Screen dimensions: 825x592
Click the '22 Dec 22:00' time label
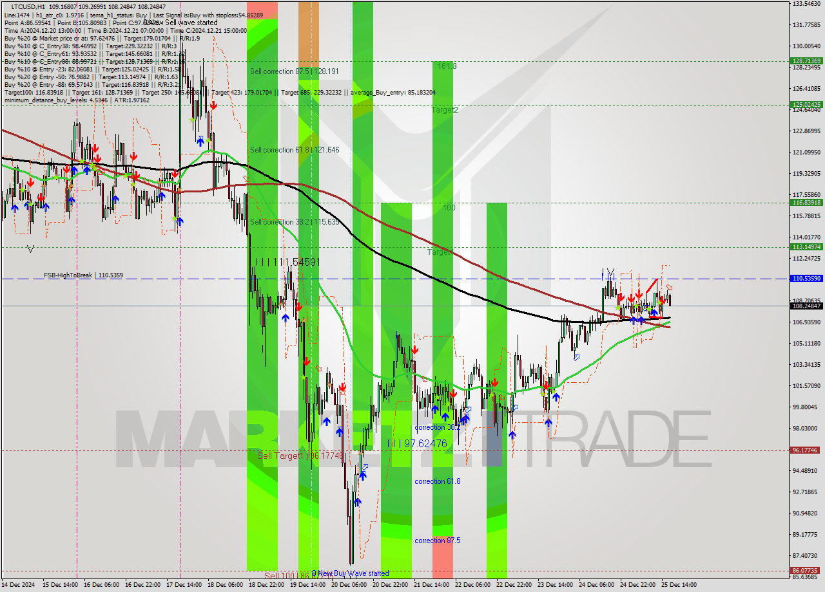pos(514,584)
